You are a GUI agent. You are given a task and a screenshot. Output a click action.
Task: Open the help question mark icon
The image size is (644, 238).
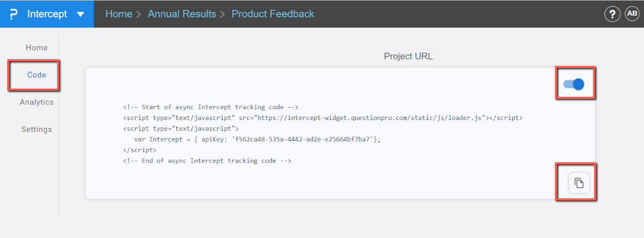point(612,14)
